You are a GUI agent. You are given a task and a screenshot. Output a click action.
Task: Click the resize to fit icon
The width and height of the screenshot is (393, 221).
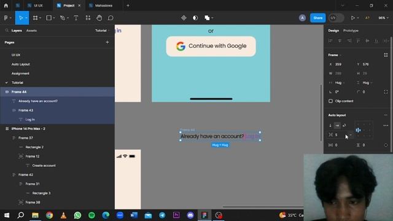click(x=386, y=55)
